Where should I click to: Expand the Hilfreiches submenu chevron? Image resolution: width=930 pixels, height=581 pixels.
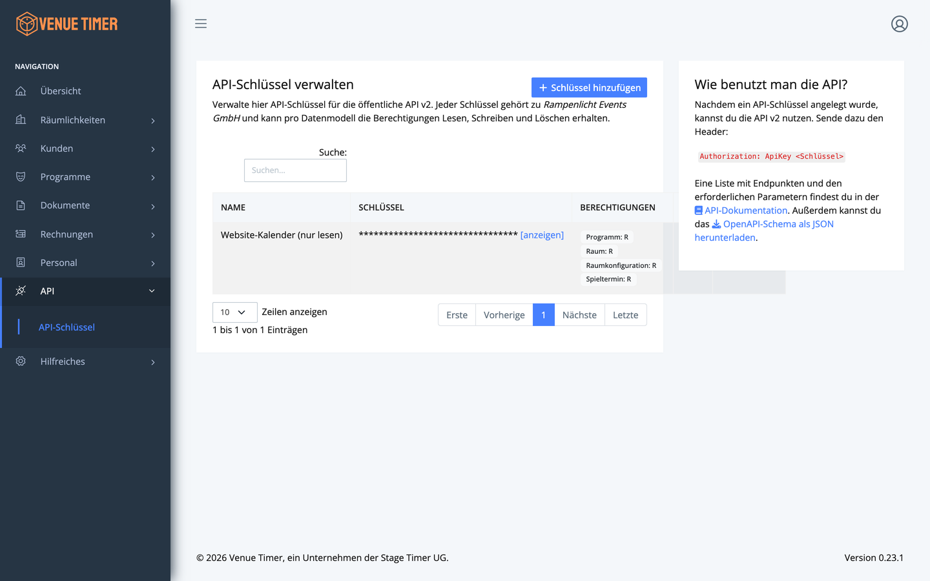153,362
